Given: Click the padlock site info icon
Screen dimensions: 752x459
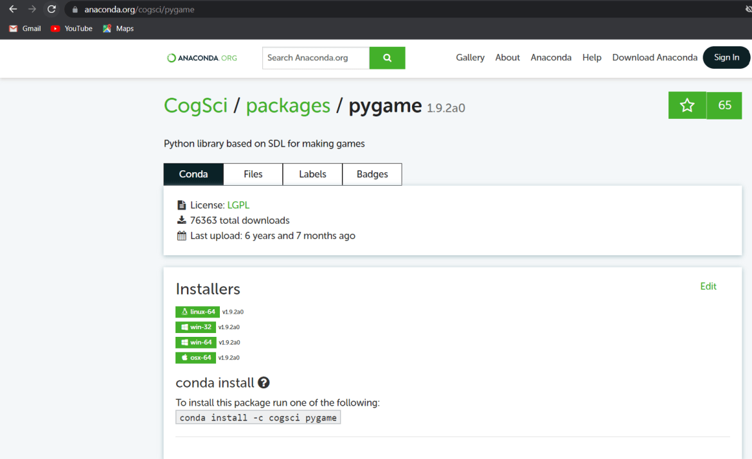Looking at the screenshot, I should (75, 10).
